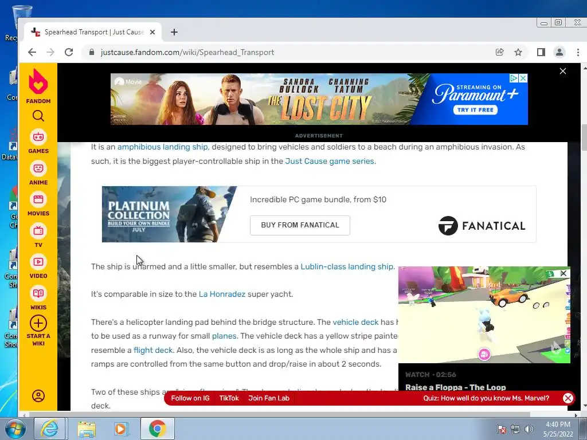
Task: Open the planes link
Action: coord(224,336)
